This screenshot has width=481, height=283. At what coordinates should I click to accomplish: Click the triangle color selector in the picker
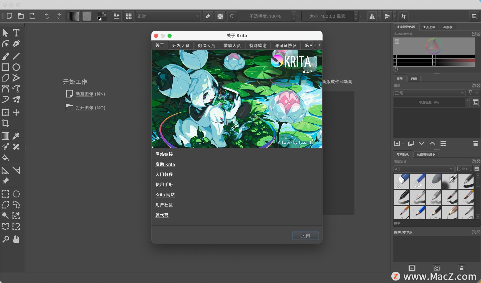tap(434, 46)
